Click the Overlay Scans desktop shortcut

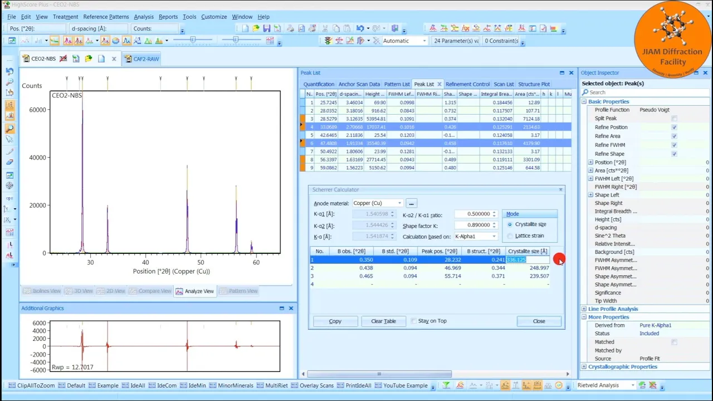(312, 385)
